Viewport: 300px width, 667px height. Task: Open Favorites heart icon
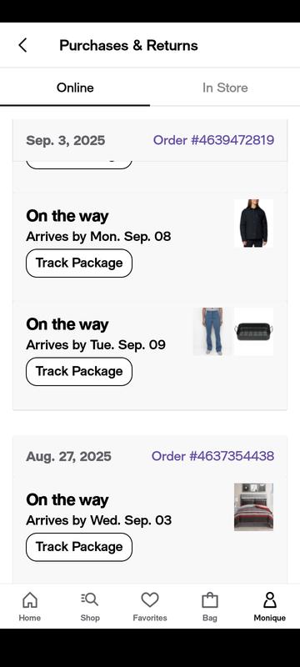tap(150, 600)
